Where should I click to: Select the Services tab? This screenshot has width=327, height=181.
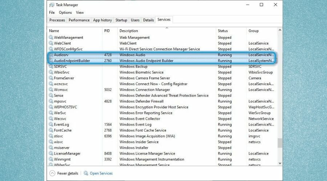(164, 20)
